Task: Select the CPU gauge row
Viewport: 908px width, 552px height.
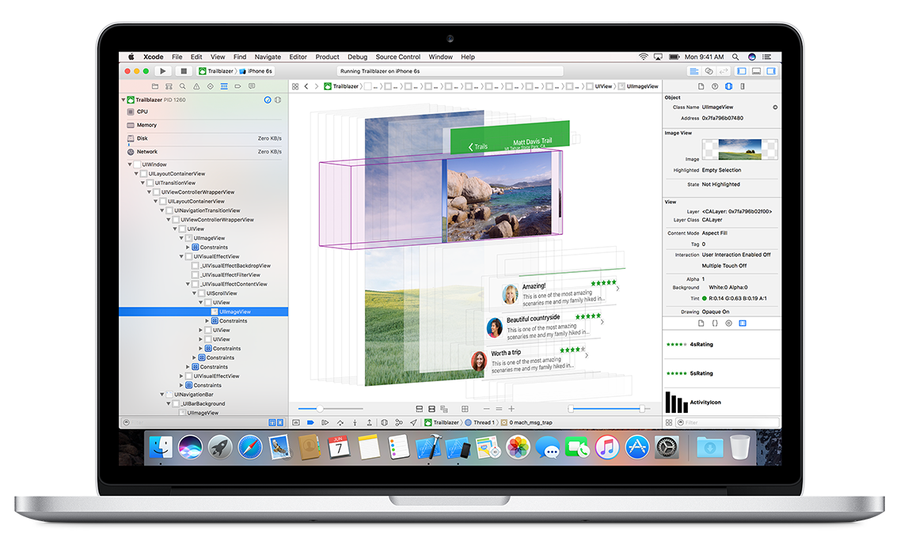Action: tap(203, 112)
